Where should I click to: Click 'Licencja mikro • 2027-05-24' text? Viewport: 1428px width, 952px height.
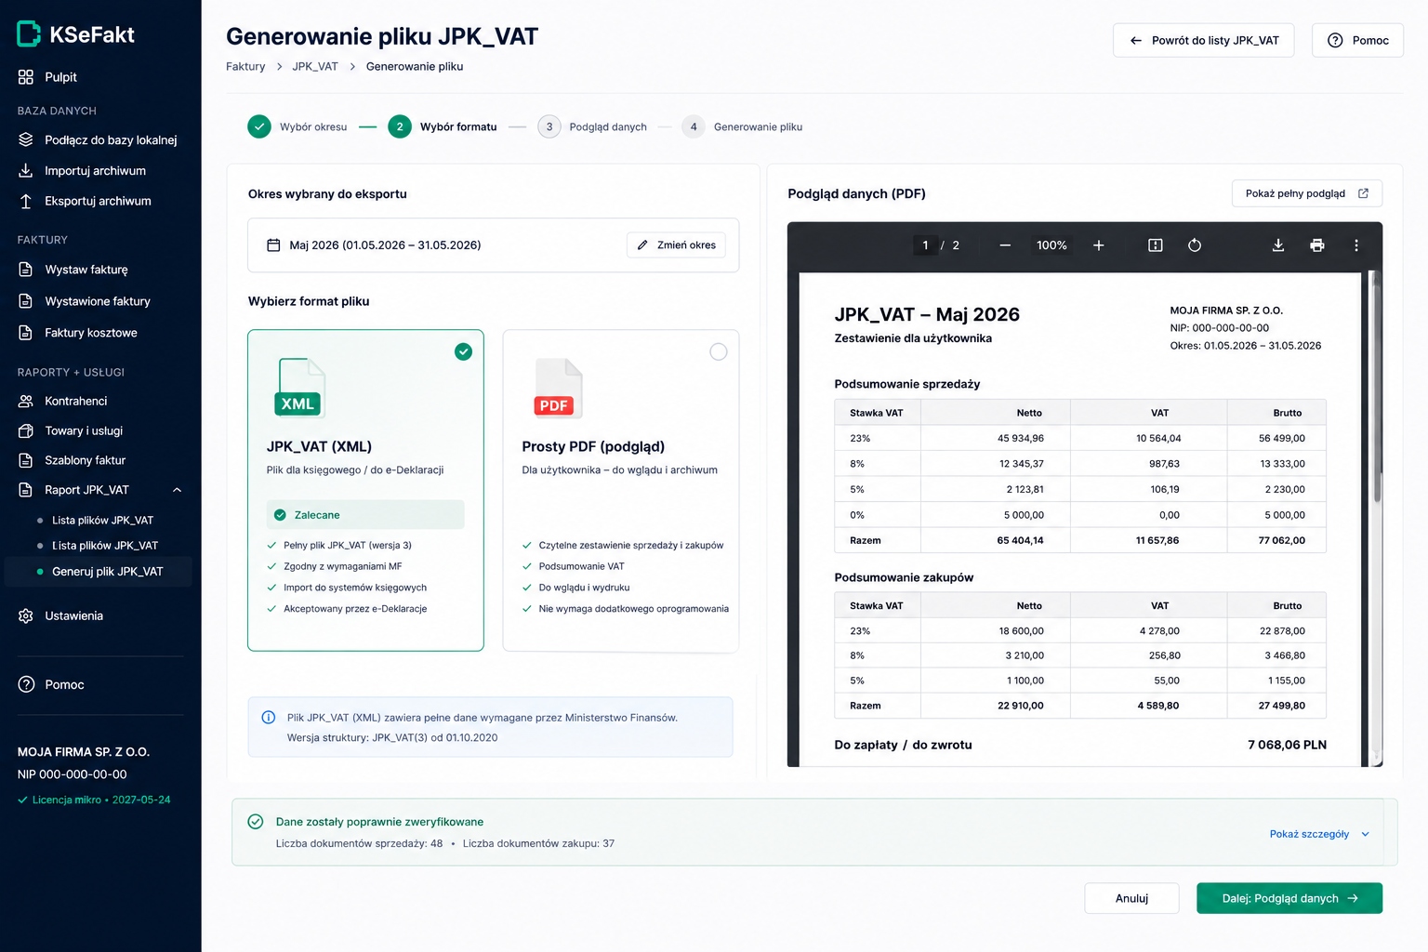[x=101, y=800]
